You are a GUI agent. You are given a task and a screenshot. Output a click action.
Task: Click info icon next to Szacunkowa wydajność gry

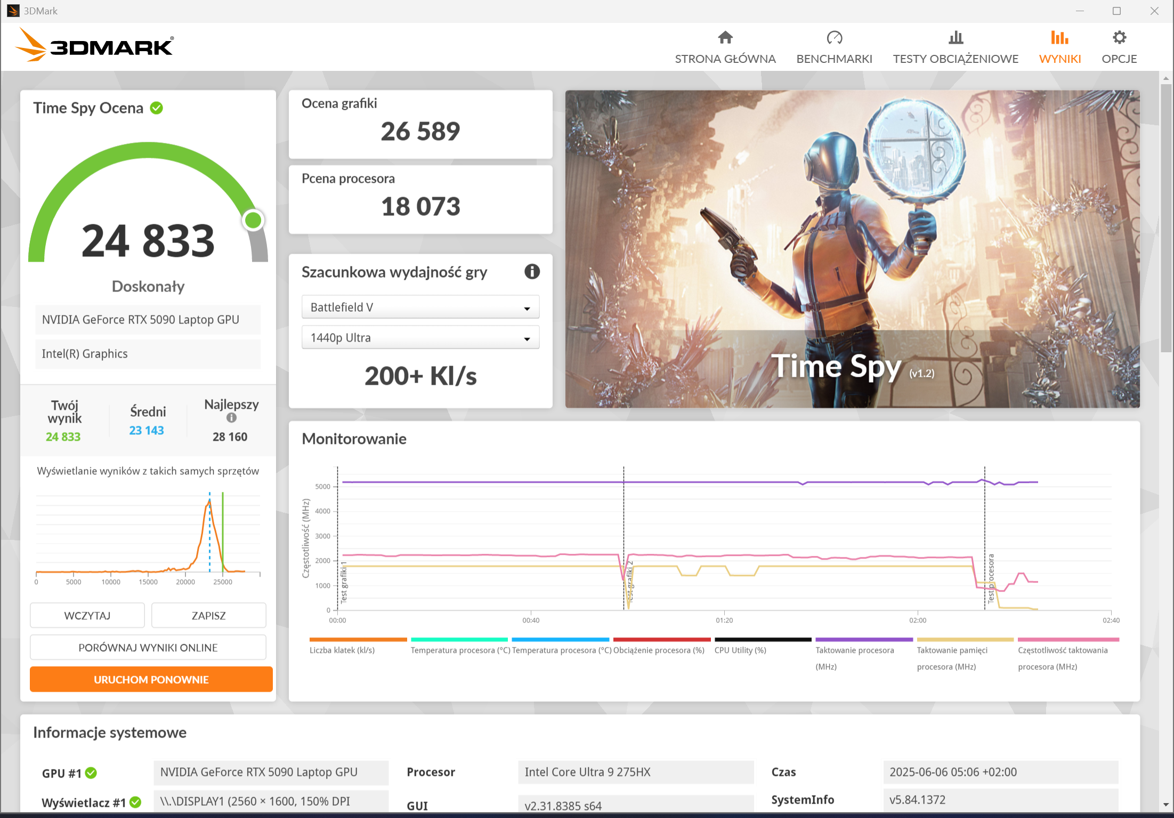point(532,272)
